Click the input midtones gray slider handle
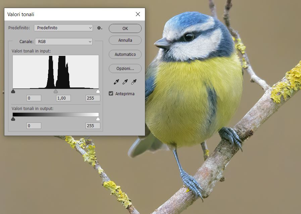This screenshot has width=301, height=214. click(x=56, y=91)
